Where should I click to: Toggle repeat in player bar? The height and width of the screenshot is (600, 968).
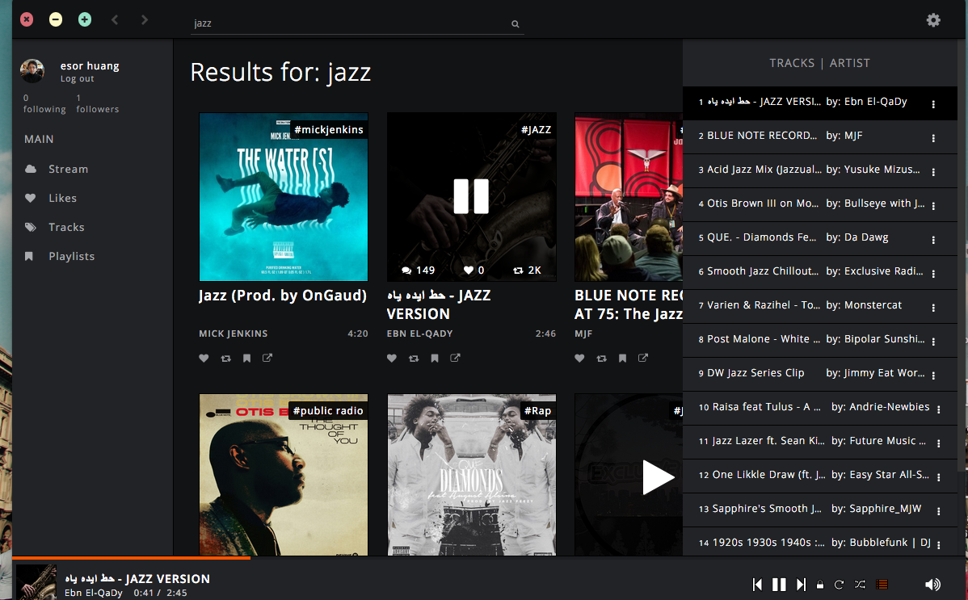[x=839, y=585]
